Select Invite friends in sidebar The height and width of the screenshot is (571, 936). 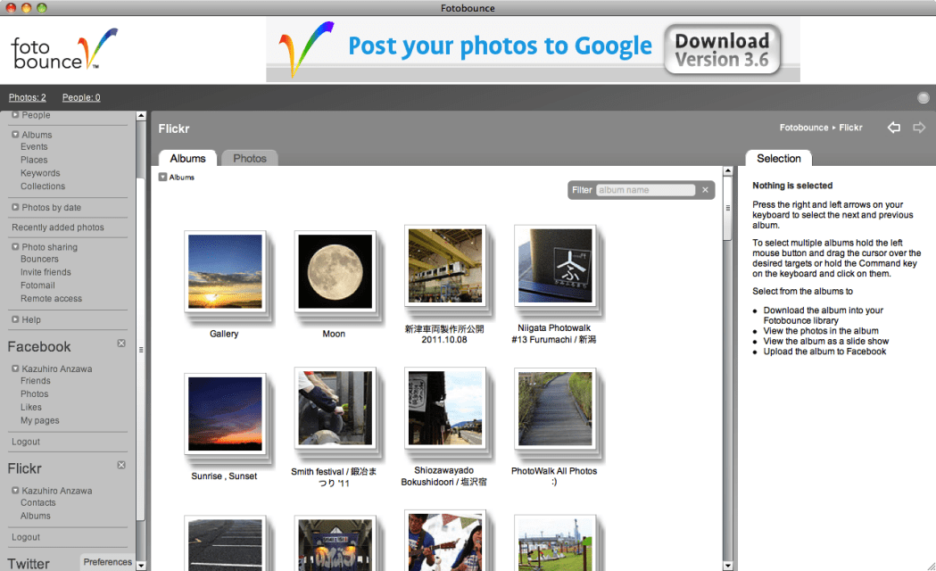point(46,272)
